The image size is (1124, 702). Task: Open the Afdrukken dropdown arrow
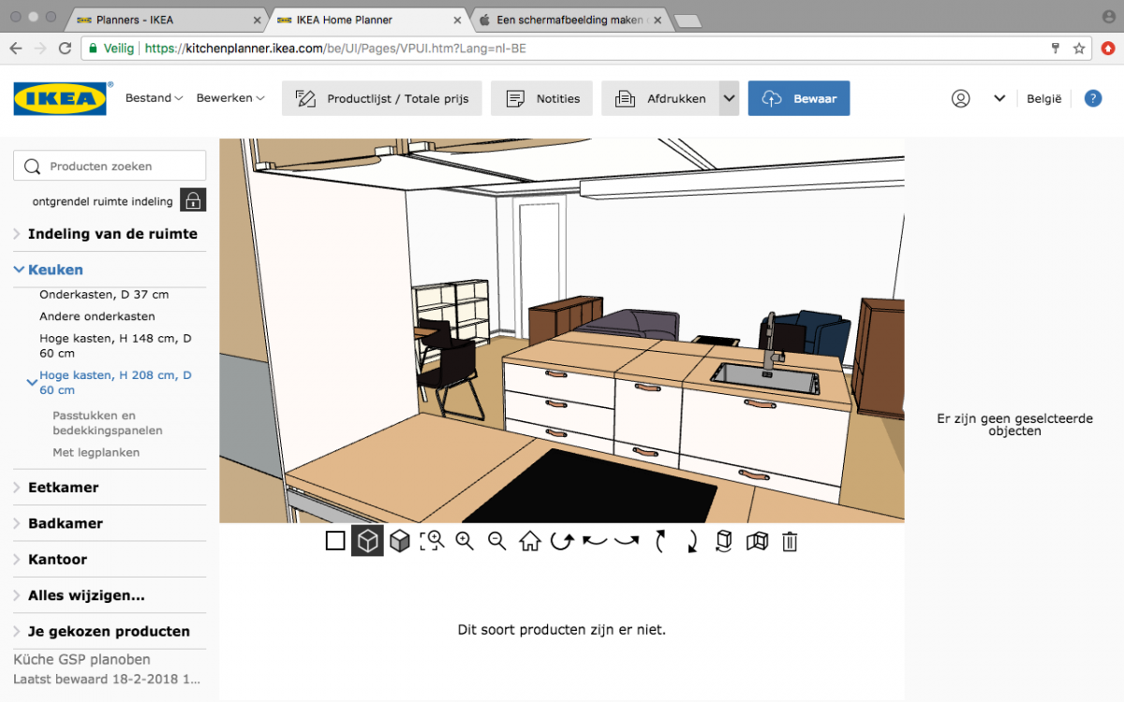coord(729,98)
